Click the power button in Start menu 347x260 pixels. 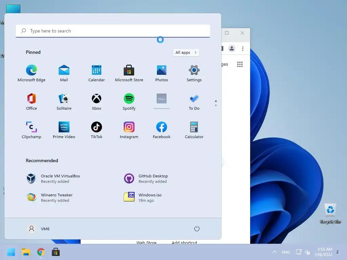point(197,229)
